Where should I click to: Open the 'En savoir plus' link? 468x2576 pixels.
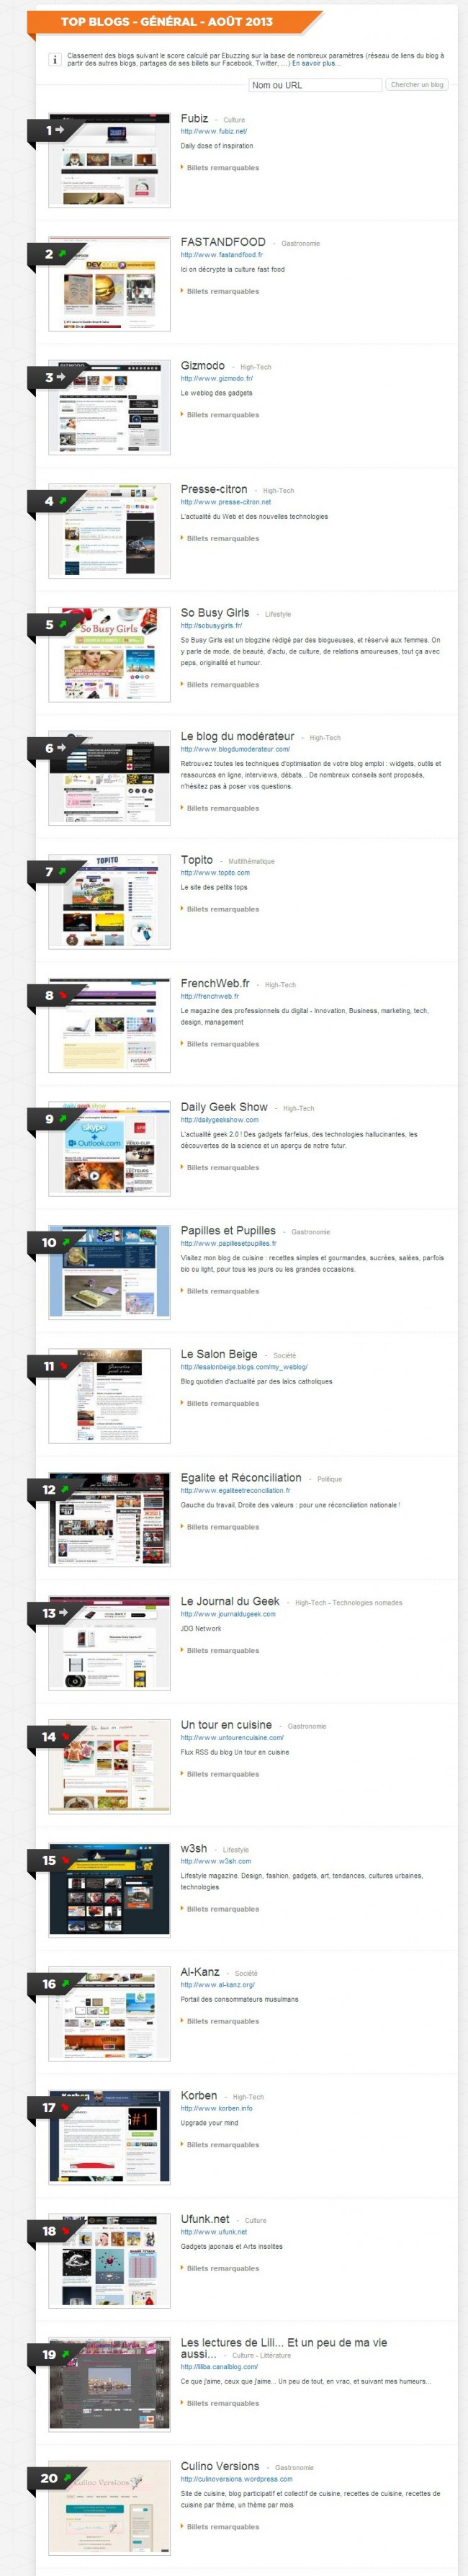tap(315, 64)
